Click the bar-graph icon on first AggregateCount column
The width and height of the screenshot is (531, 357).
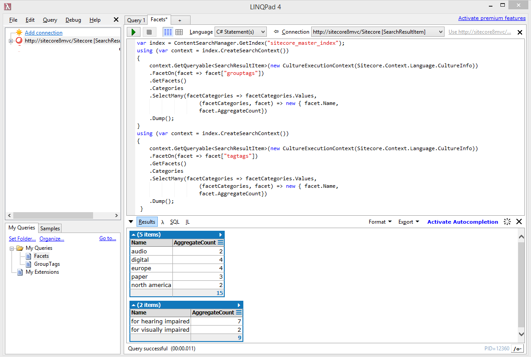220,243
